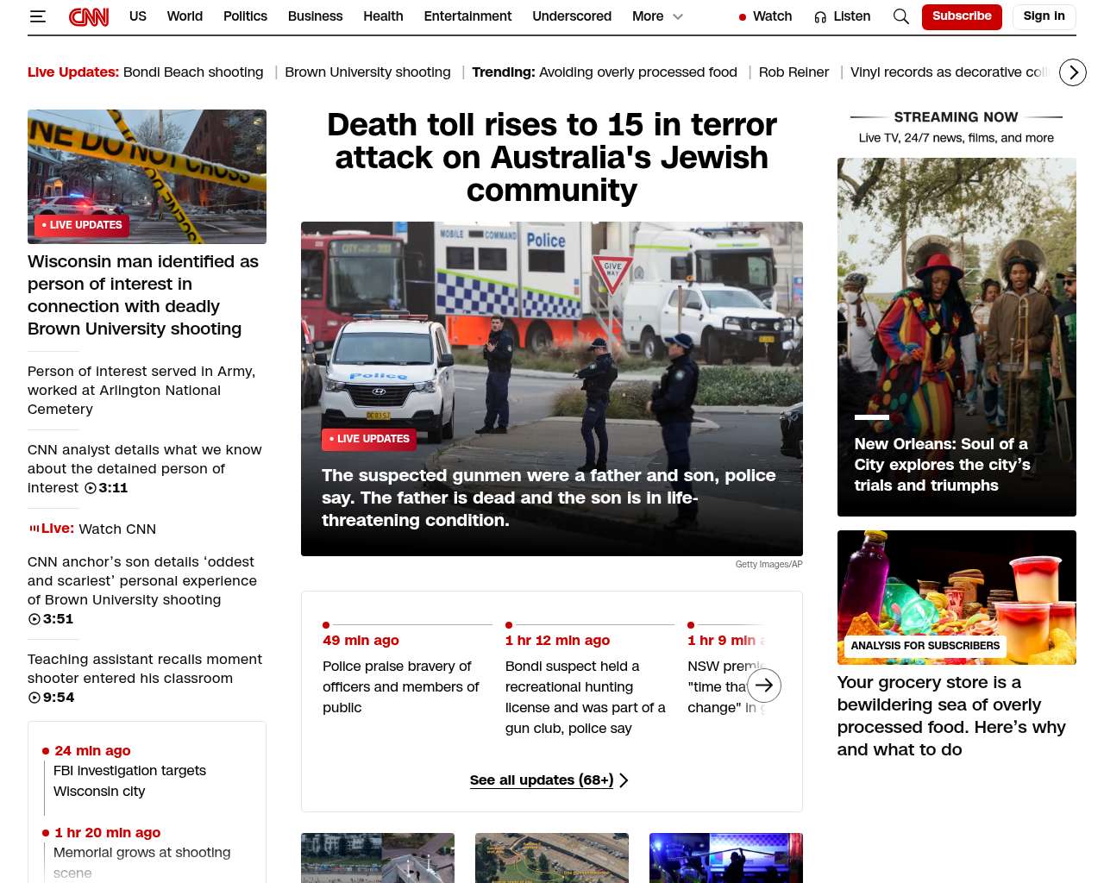Click the LIVE UPDATES badge on Brown image
This screenshot has width=1104, height=883.
click(x=82, y=225)
